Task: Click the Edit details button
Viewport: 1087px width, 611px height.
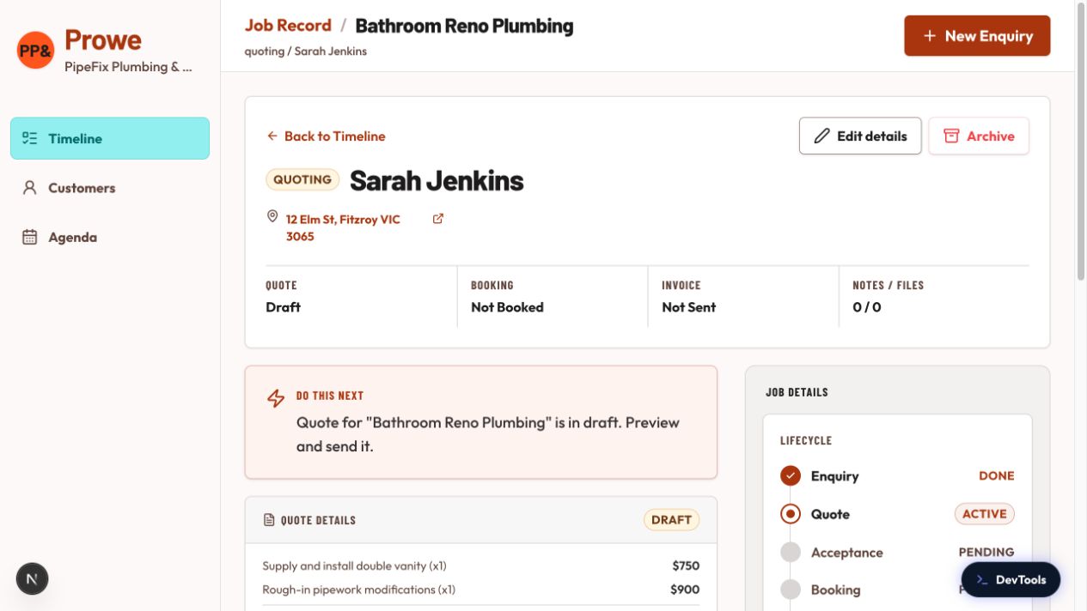Action: (860, 136)
